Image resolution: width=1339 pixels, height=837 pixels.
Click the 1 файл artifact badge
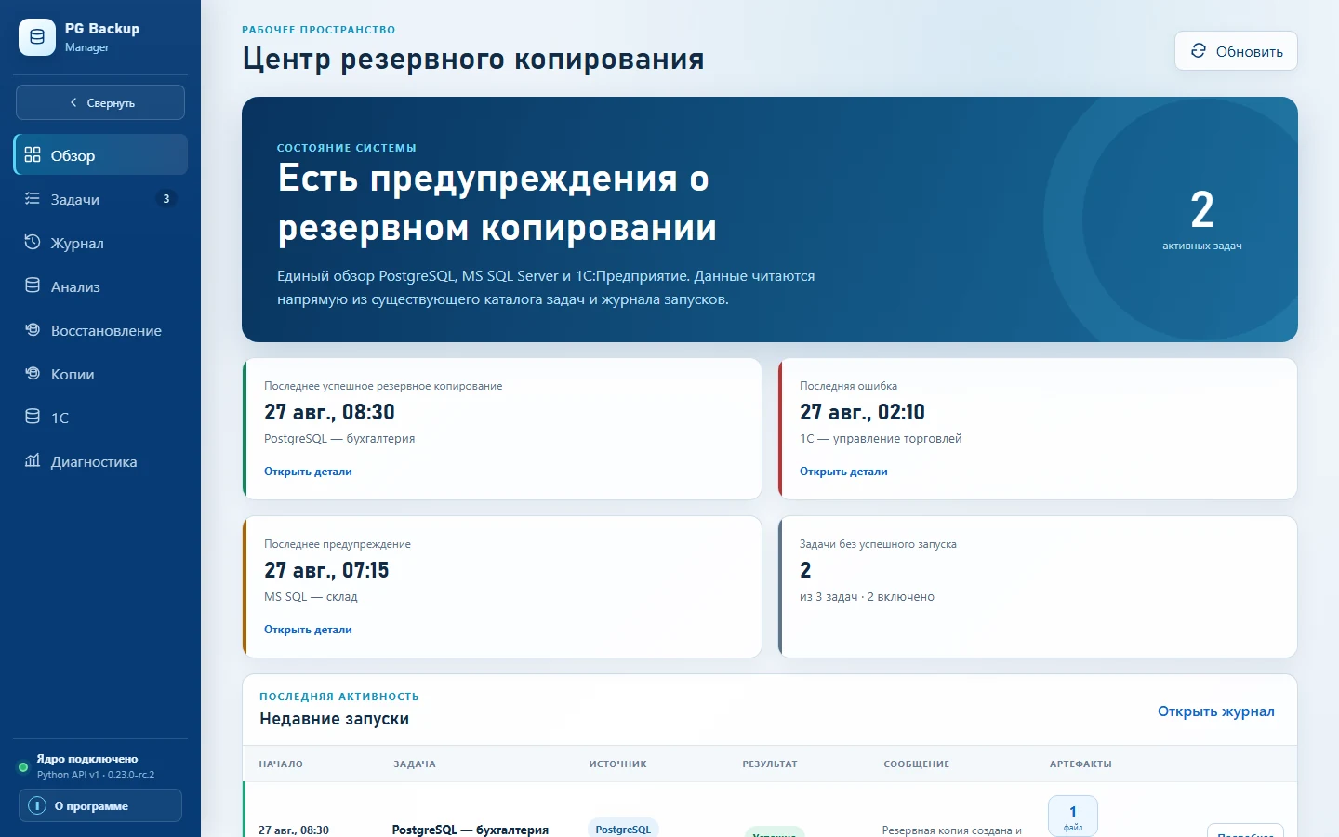(1073, 817)
